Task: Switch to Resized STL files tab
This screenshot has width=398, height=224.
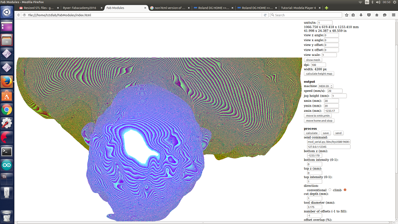Action: [x=39, y=8]
